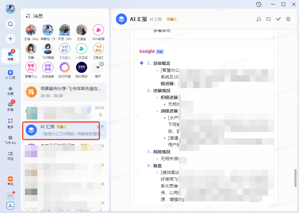Click the plus create button in sidebar

point(10,39)
